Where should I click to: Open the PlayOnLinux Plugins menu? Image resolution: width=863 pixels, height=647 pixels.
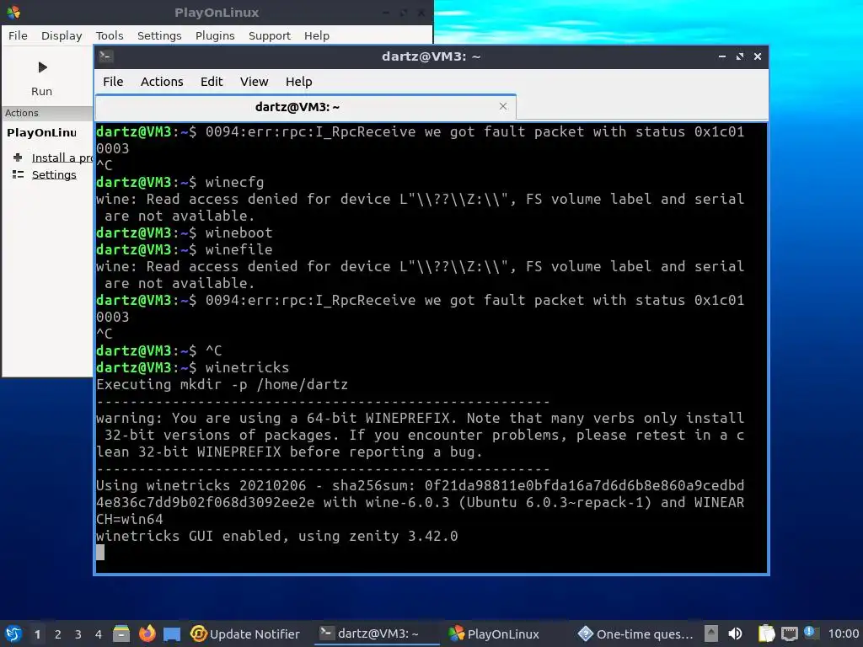pyautogui.click(x=215, y=35)
